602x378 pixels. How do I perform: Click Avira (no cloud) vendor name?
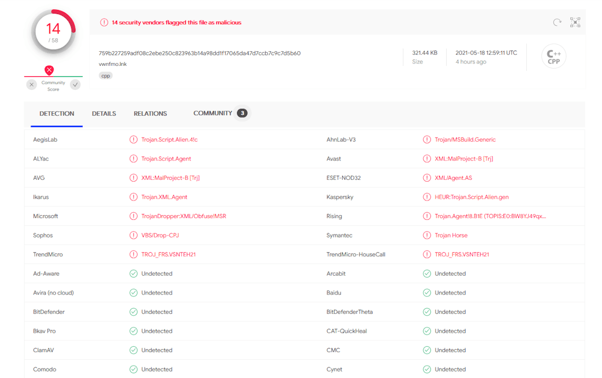pos(53,293)
